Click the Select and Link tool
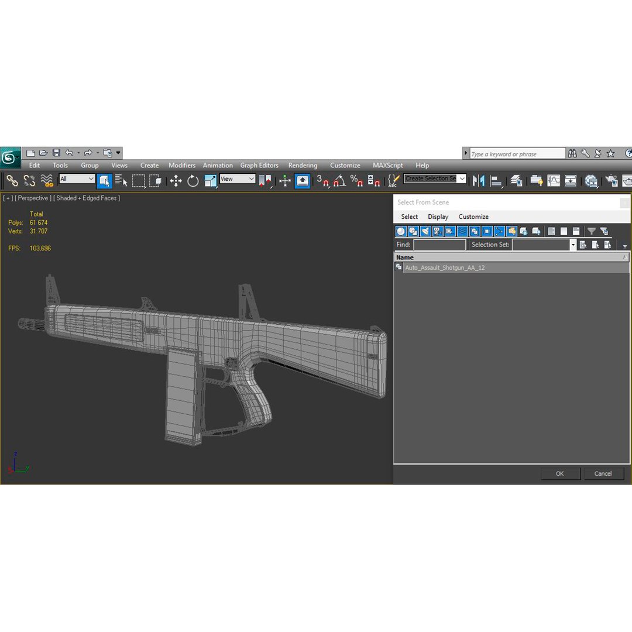The image size is (632, 632). pyautogui.click(x=12, y=181)
